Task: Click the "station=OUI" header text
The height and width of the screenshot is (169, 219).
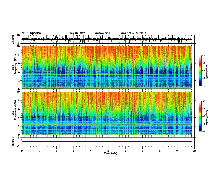Action: click(x=102, y=33)
